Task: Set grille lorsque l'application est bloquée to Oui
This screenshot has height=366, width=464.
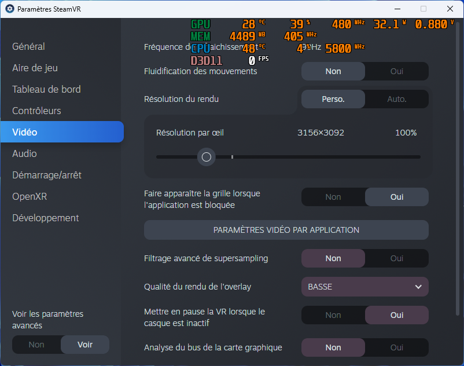Action: (x=397, y=197)
